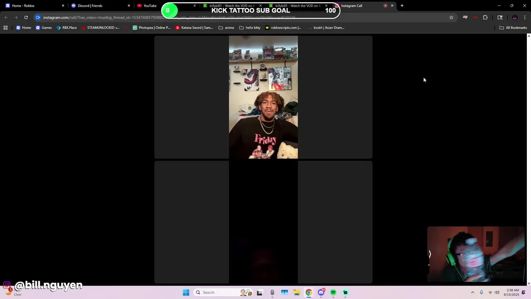The width and height of the screenshot is (531, 299).
Task: Click the address bar URL field
Action: (245, 17)
